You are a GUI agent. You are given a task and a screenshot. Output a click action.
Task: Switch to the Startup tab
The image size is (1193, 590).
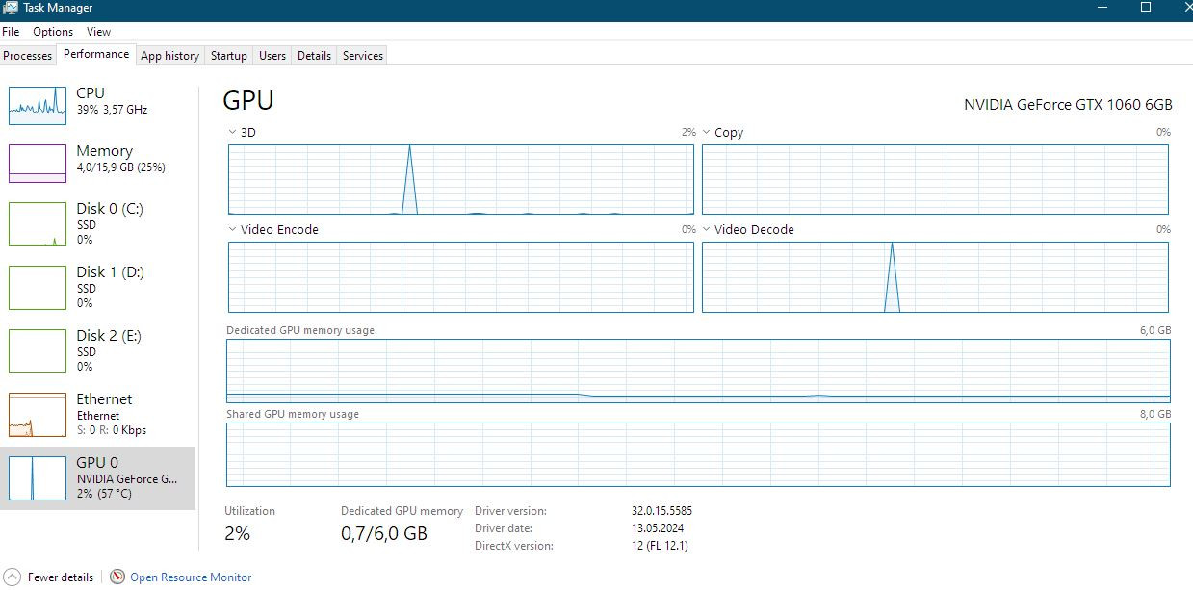click(229, 56)
